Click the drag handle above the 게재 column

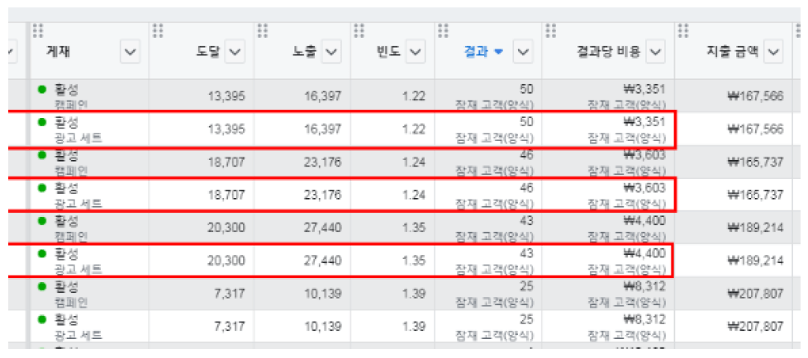coord(37,31)
